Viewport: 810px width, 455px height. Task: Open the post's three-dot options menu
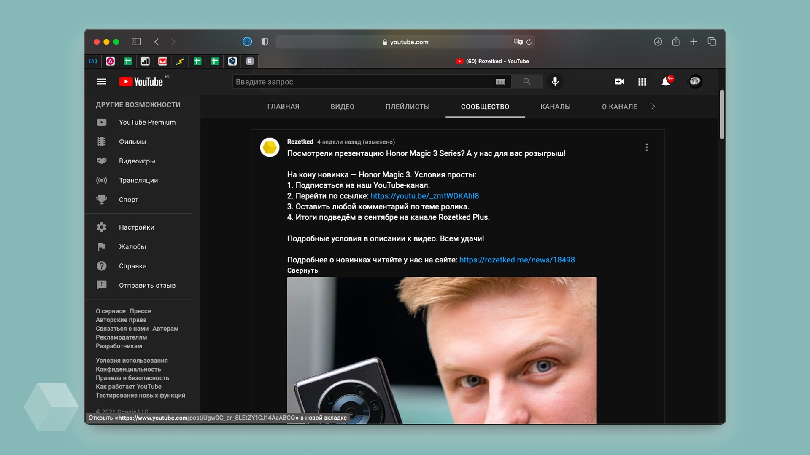(646, 147)
